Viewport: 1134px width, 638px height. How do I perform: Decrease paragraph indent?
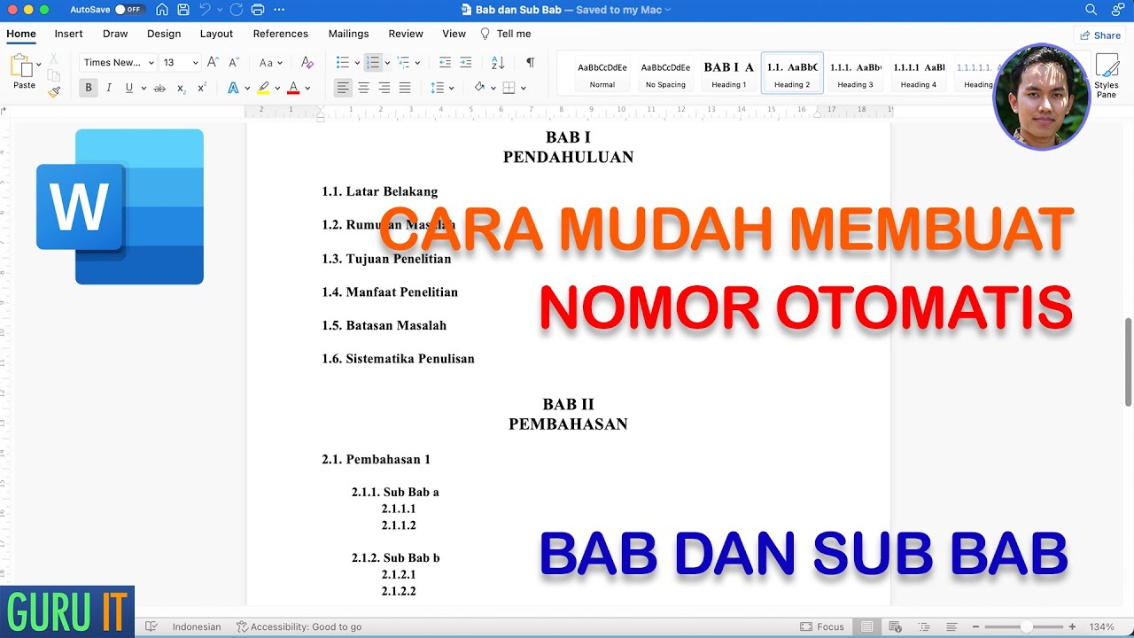[x=445, y=63]
